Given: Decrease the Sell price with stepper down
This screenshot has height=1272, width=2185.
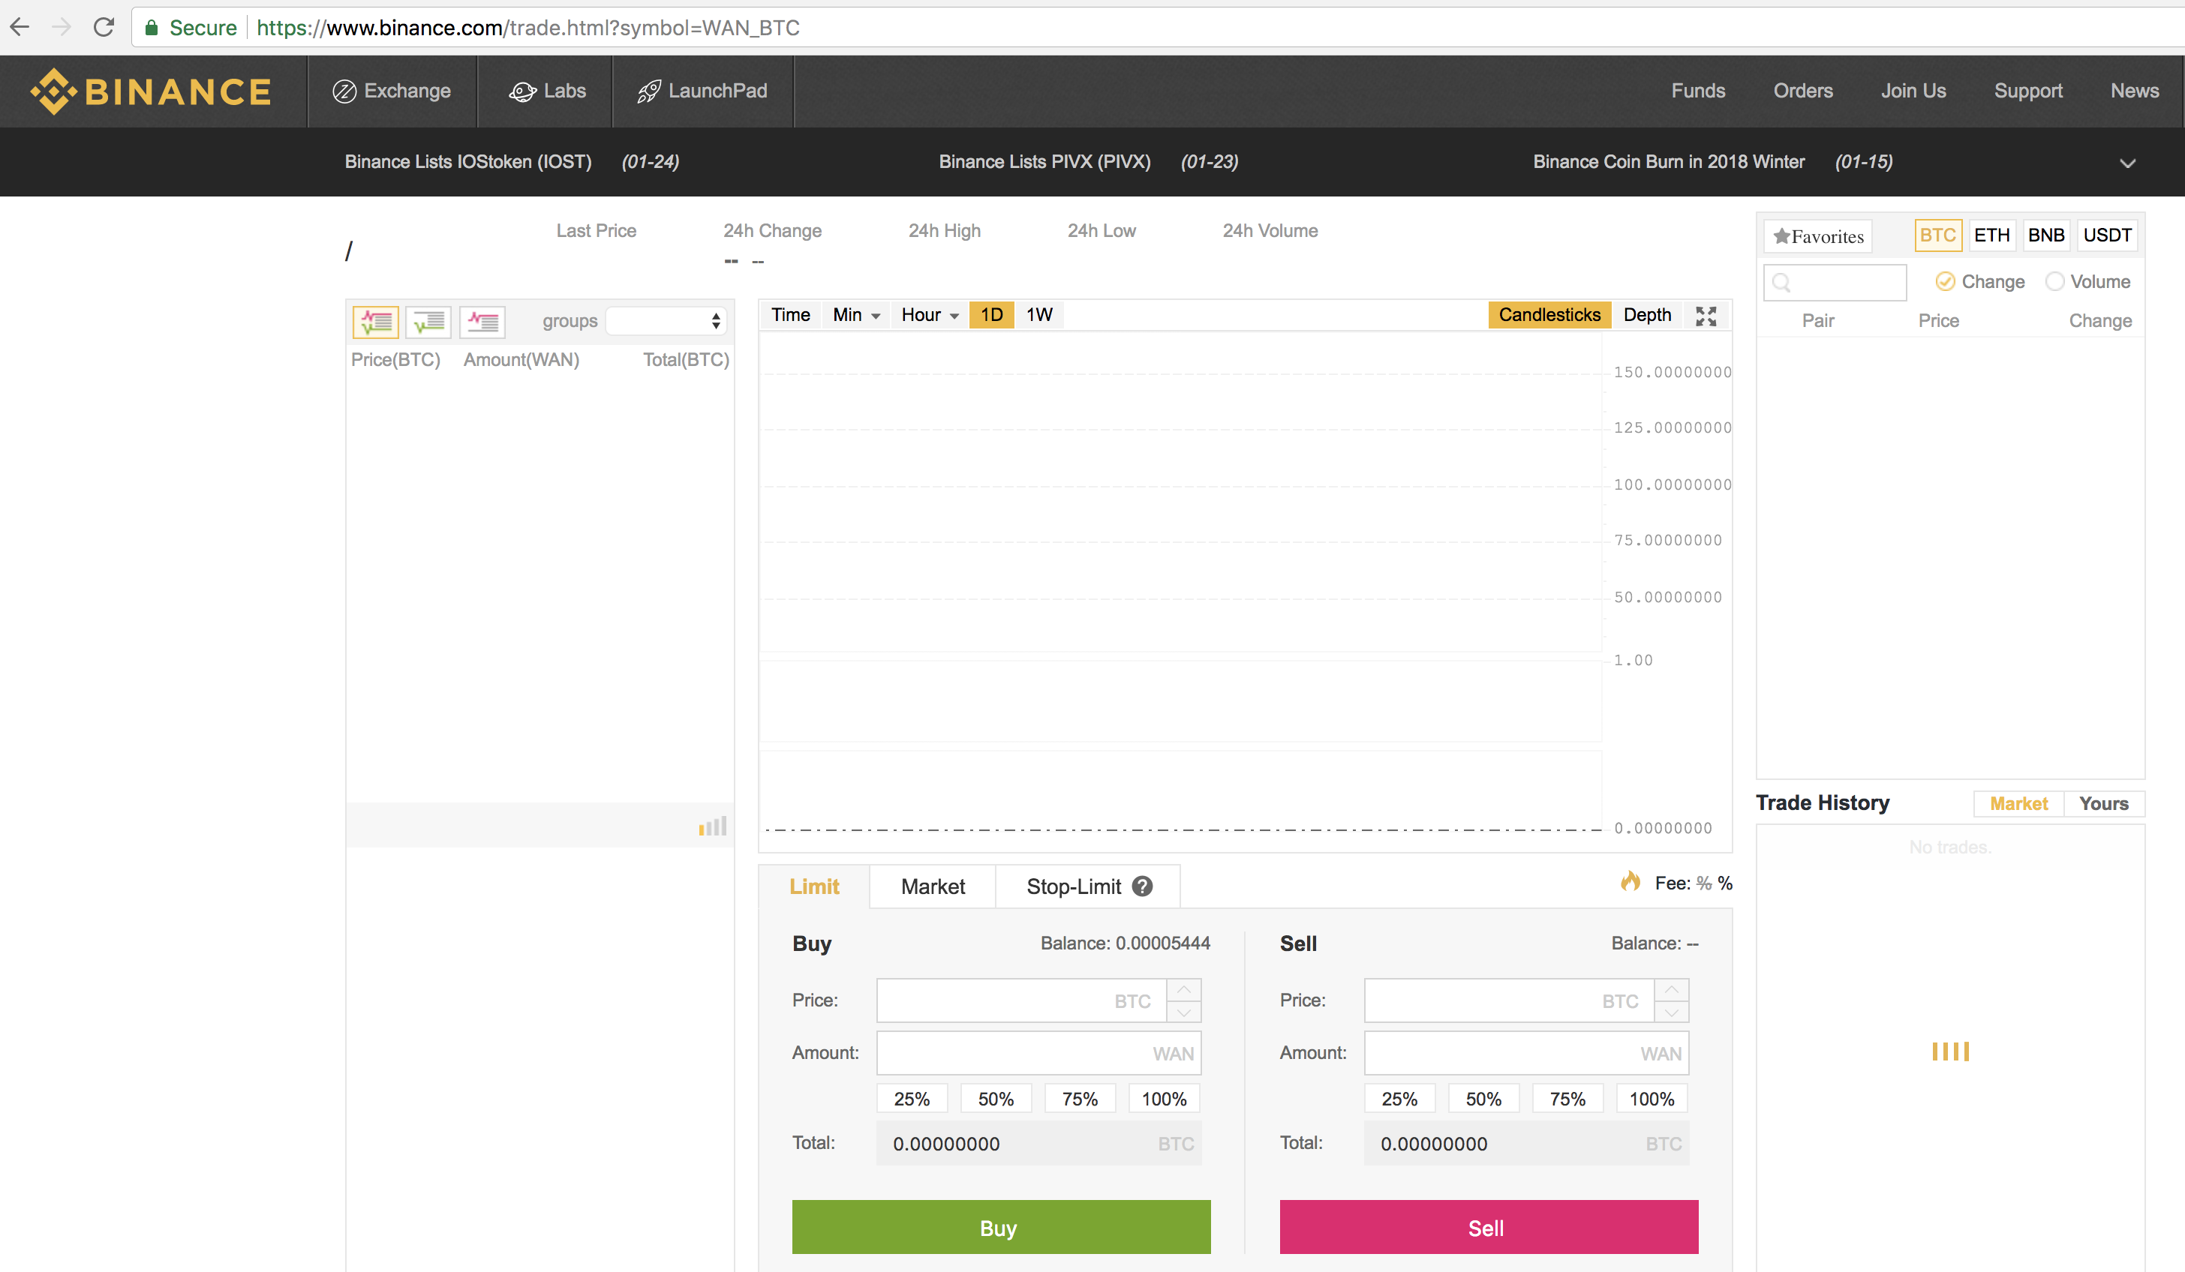Looking at the screenshot, I should tap(1671, 1012).
